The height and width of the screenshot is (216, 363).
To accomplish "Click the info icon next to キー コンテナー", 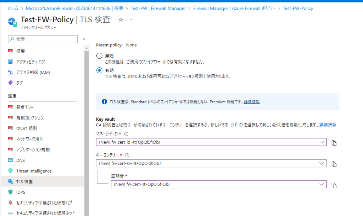I will [128, 155].
